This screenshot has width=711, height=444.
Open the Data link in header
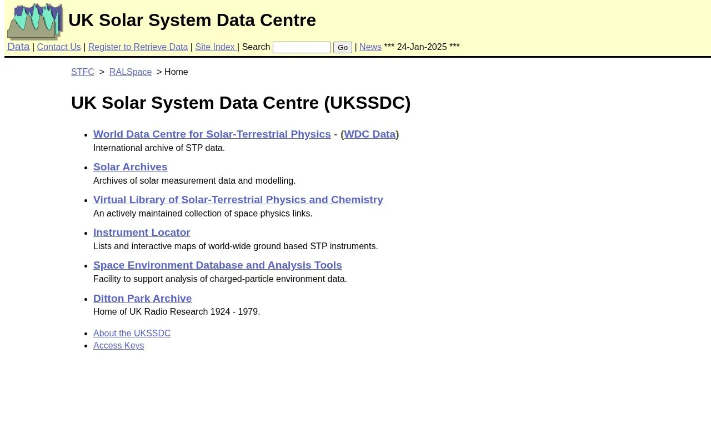click(18, 47)
